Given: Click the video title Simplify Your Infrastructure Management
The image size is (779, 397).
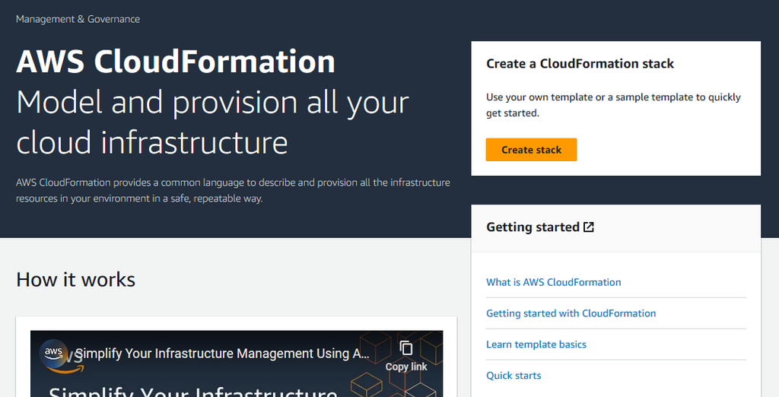Looking at the screenshot, I should pos(223,354).
